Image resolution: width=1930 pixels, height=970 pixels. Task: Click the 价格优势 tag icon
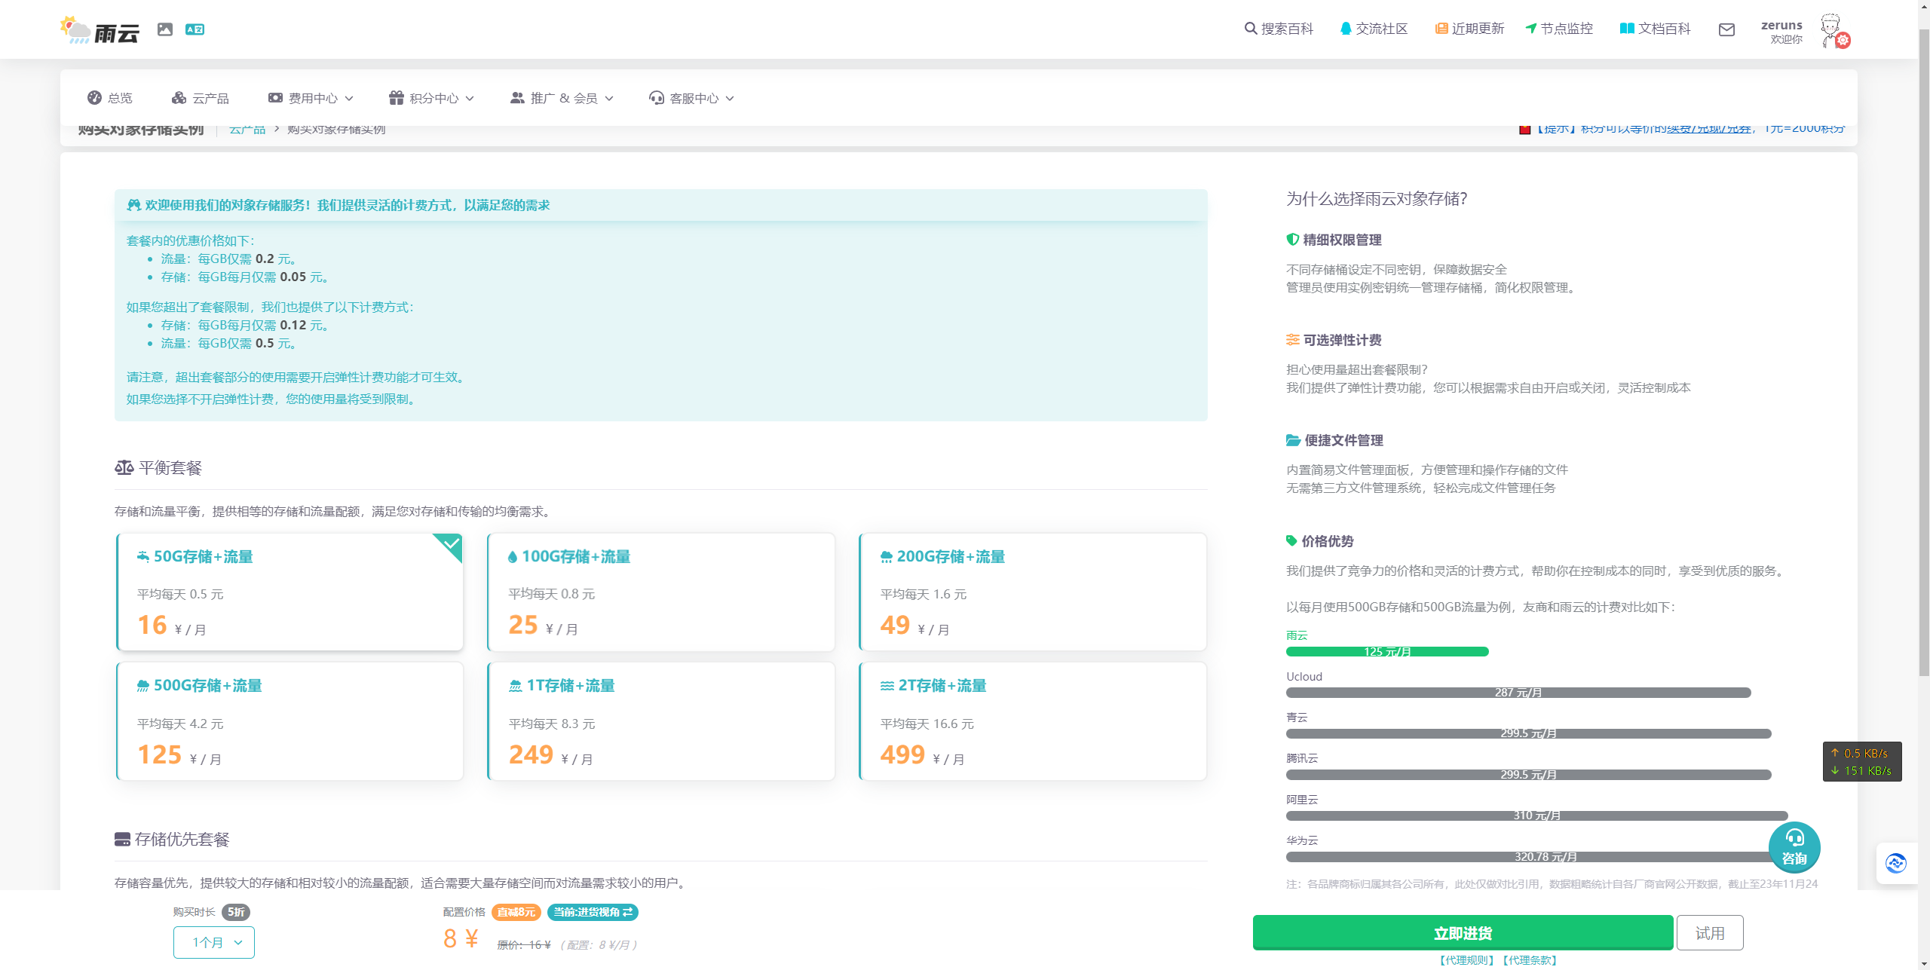(x=1292, y=540)
